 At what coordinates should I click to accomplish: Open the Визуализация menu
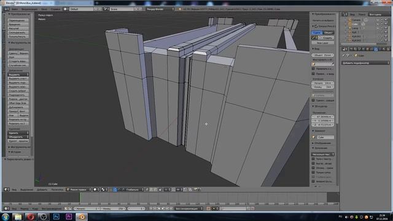[x=29, y=9]
